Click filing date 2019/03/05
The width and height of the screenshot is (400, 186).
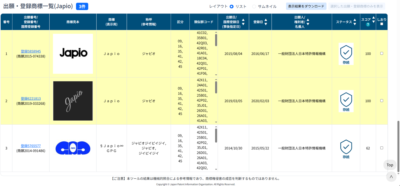pos(233,101)
